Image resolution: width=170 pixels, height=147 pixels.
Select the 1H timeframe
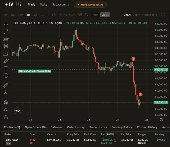tap(28, 15)
